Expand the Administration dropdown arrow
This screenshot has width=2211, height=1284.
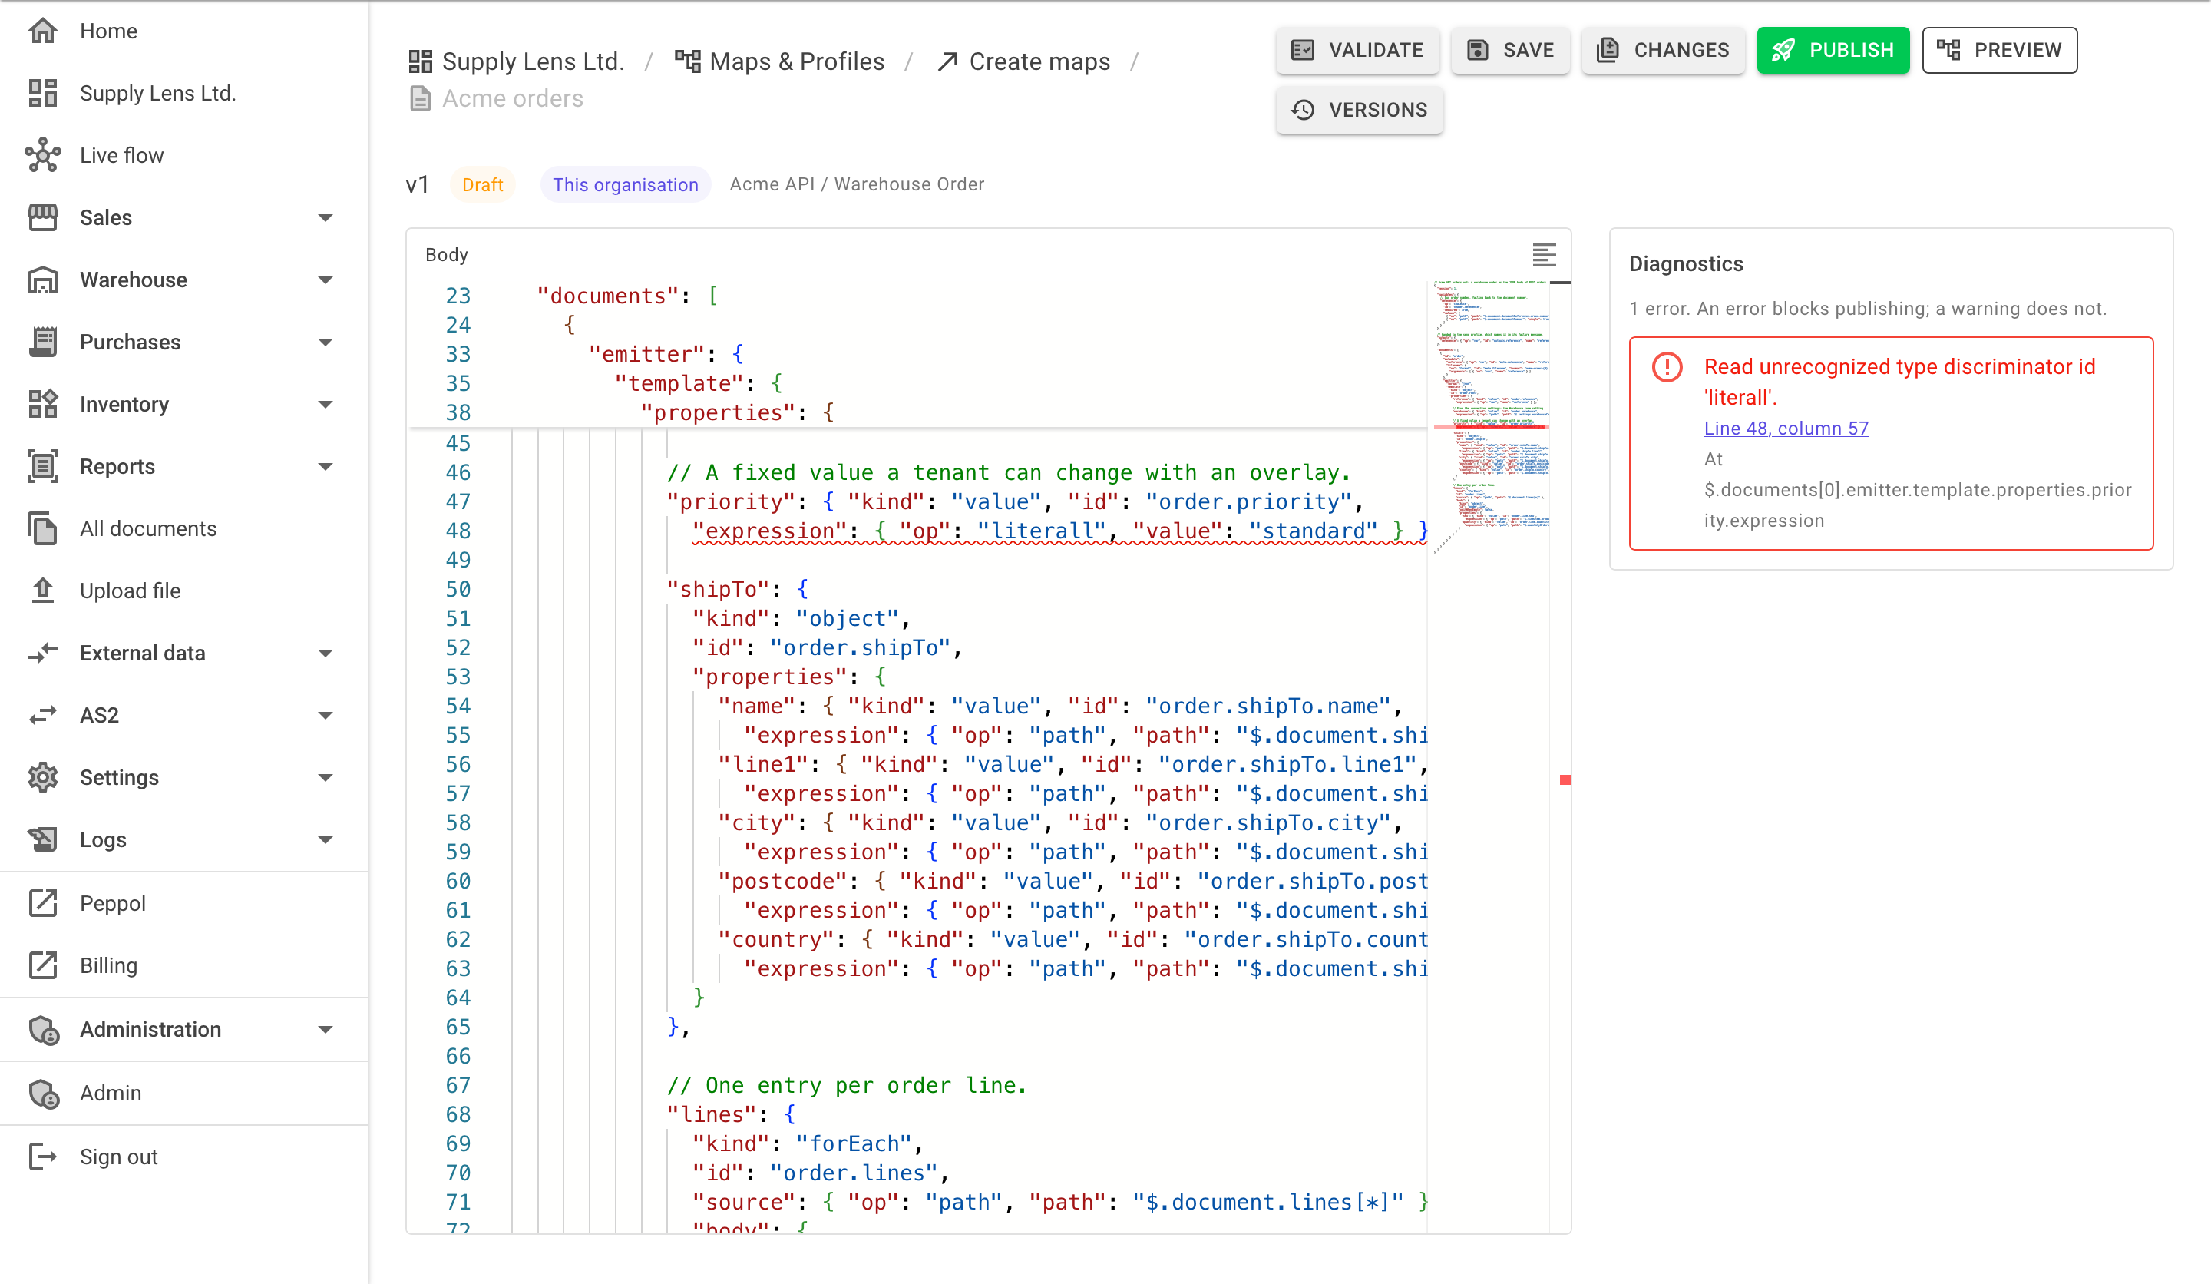tap(326, 1028)
